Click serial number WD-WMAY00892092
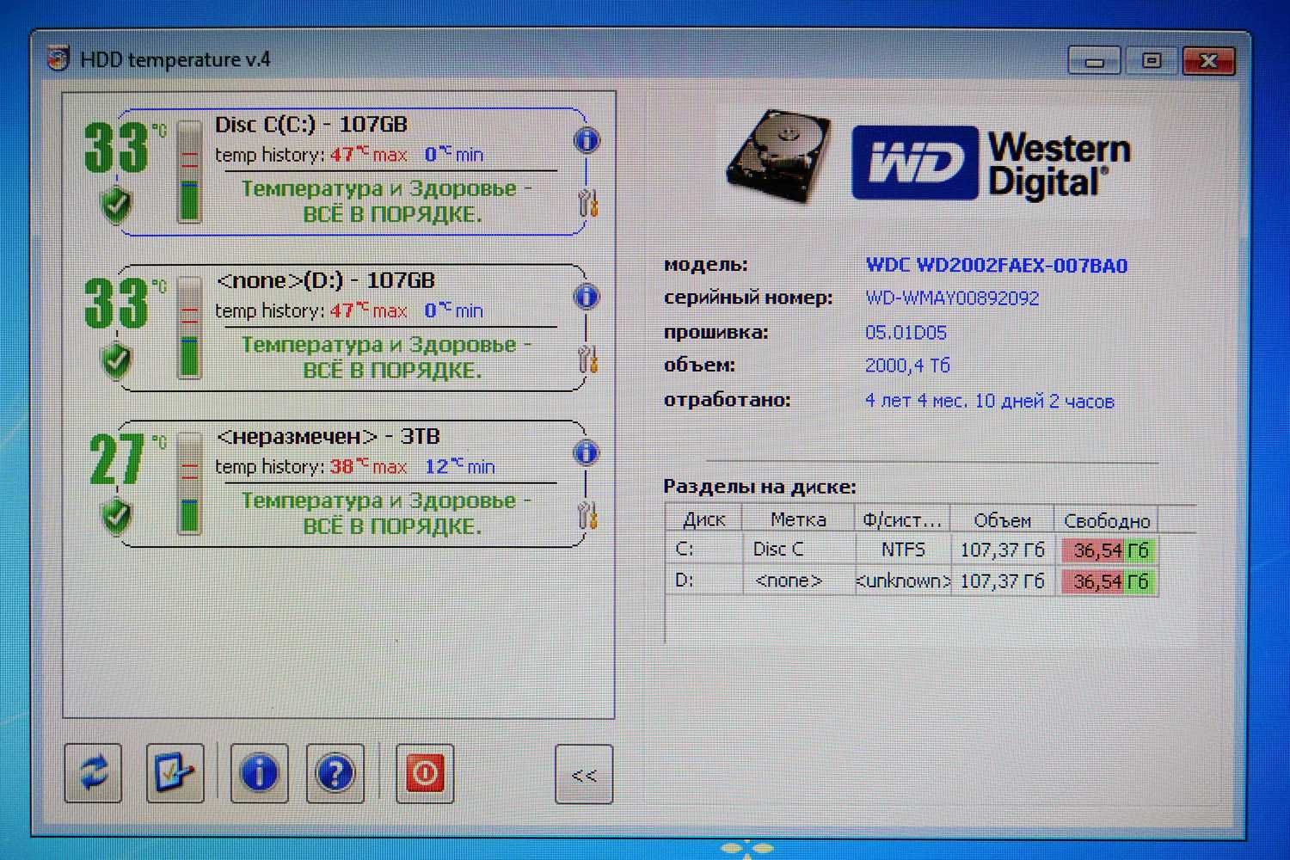 952,298
